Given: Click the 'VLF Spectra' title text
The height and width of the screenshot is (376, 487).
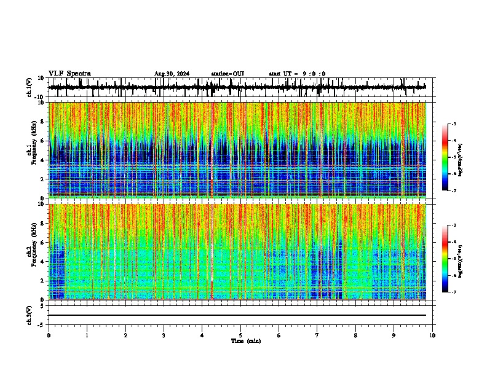Looking at the screenshot, I should [69, 74].
